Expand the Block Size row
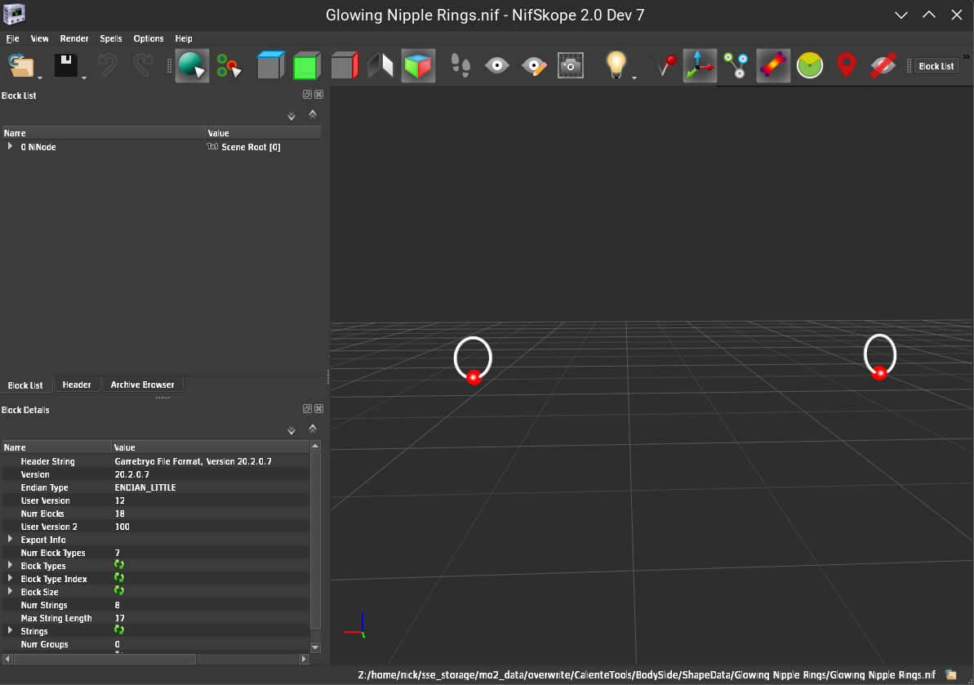The image size is (974, 685). (x=10, y=591)
